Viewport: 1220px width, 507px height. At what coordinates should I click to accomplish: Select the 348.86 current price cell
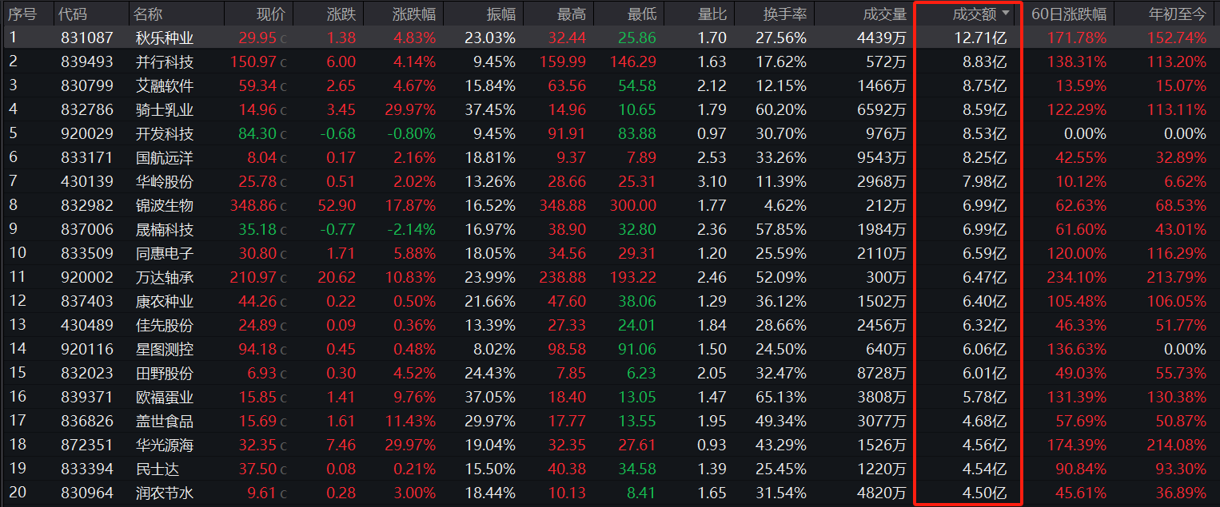pyautogui.click(x=253, y=205)
